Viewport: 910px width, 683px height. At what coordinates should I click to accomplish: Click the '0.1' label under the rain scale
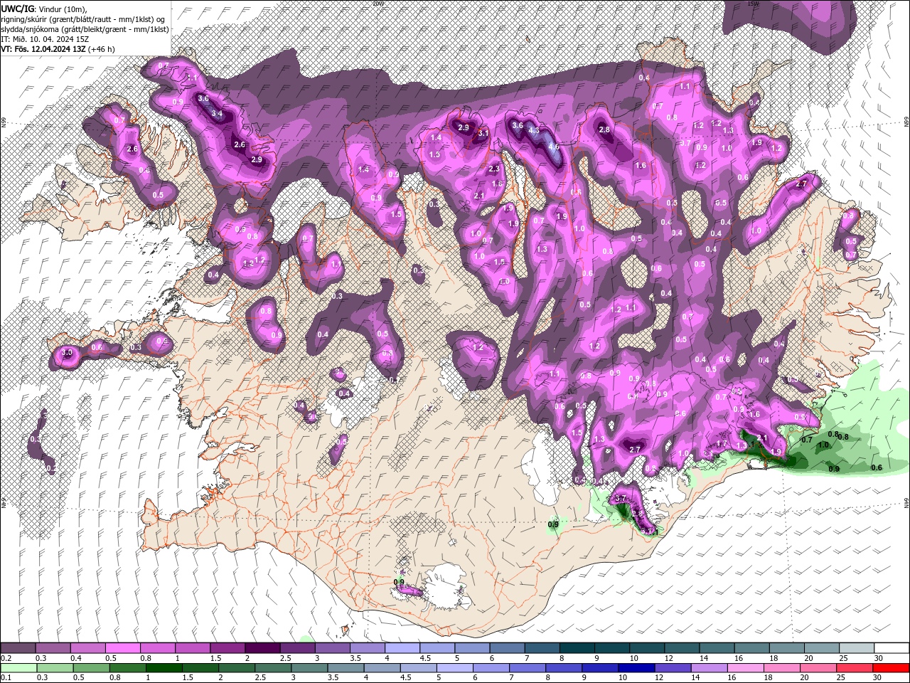[6, 678]
